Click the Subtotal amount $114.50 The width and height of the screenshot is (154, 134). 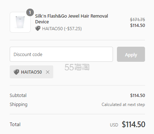[x=137, y=96]
